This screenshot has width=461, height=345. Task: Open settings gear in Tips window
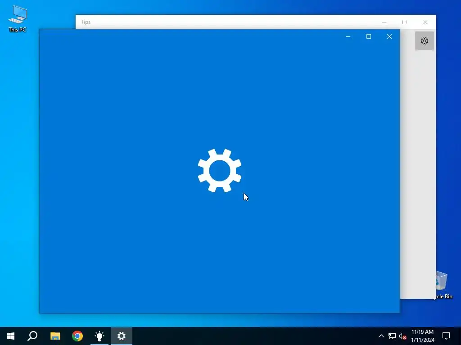424,41
